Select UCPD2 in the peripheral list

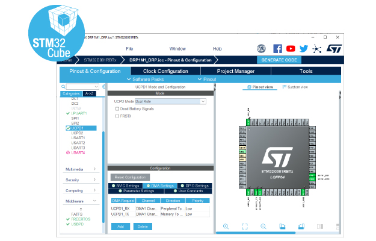(x=77, y=133)
